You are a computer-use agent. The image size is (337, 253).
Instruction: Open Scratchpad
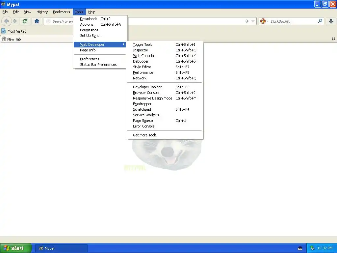point(165,109)
